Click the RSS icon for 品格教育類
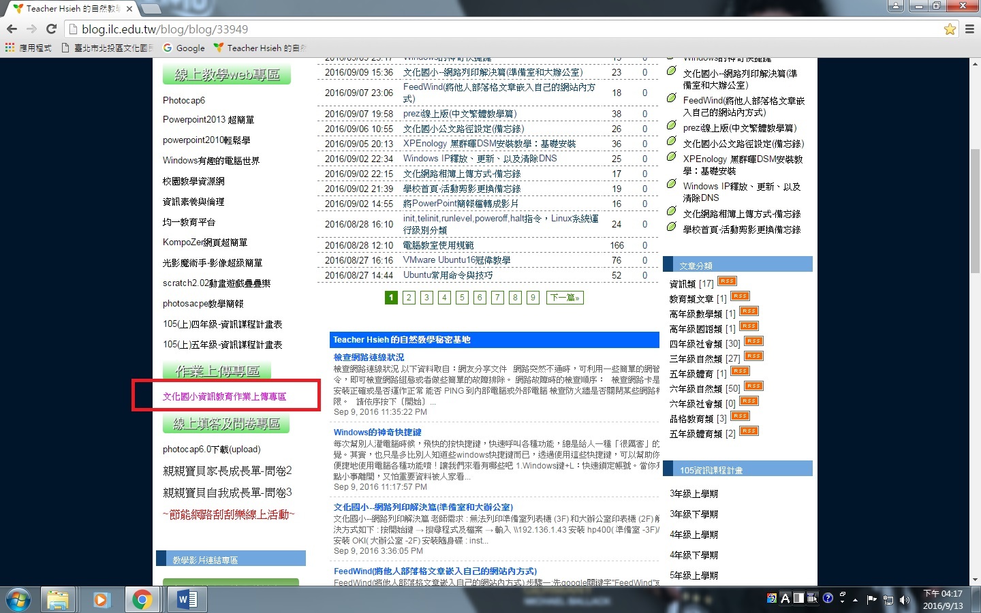Viewport: 981px width, 613px height. point(740,416)
